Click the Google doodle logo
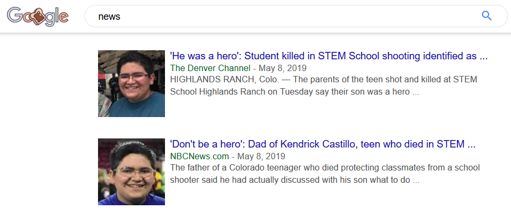Screen dimensions: 511x217 [x=37, y=16]
